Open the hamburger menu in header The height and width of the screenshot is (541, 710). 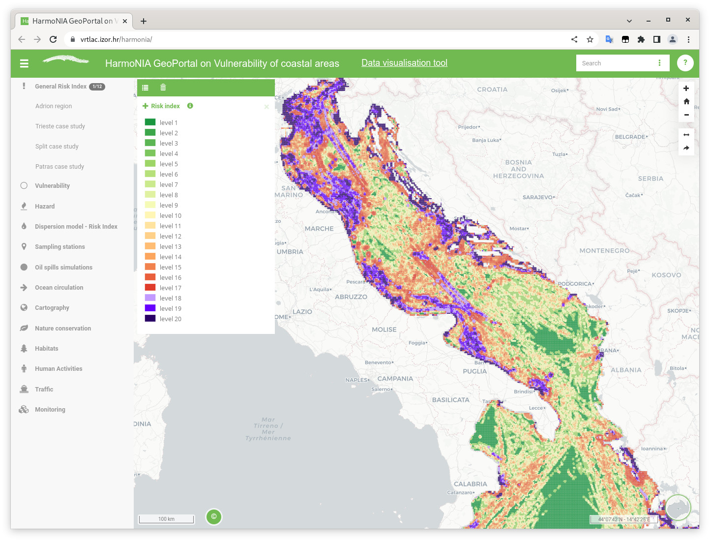(x=24, y=63)
